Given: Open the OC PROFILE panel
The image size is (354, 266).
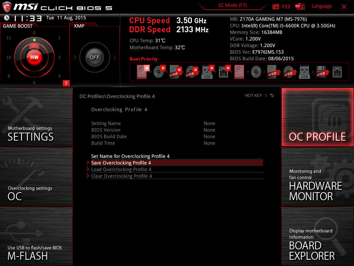Looking at the screenshot, I should pos(318,117).
